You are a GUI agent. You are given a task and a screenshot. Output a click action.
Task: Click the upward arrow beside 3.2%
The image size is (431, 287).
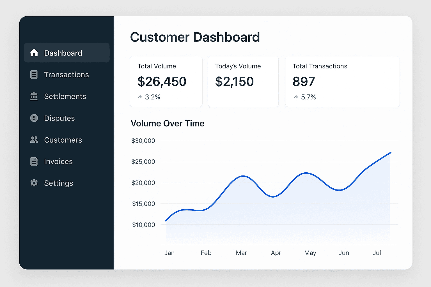coord(140,97)
